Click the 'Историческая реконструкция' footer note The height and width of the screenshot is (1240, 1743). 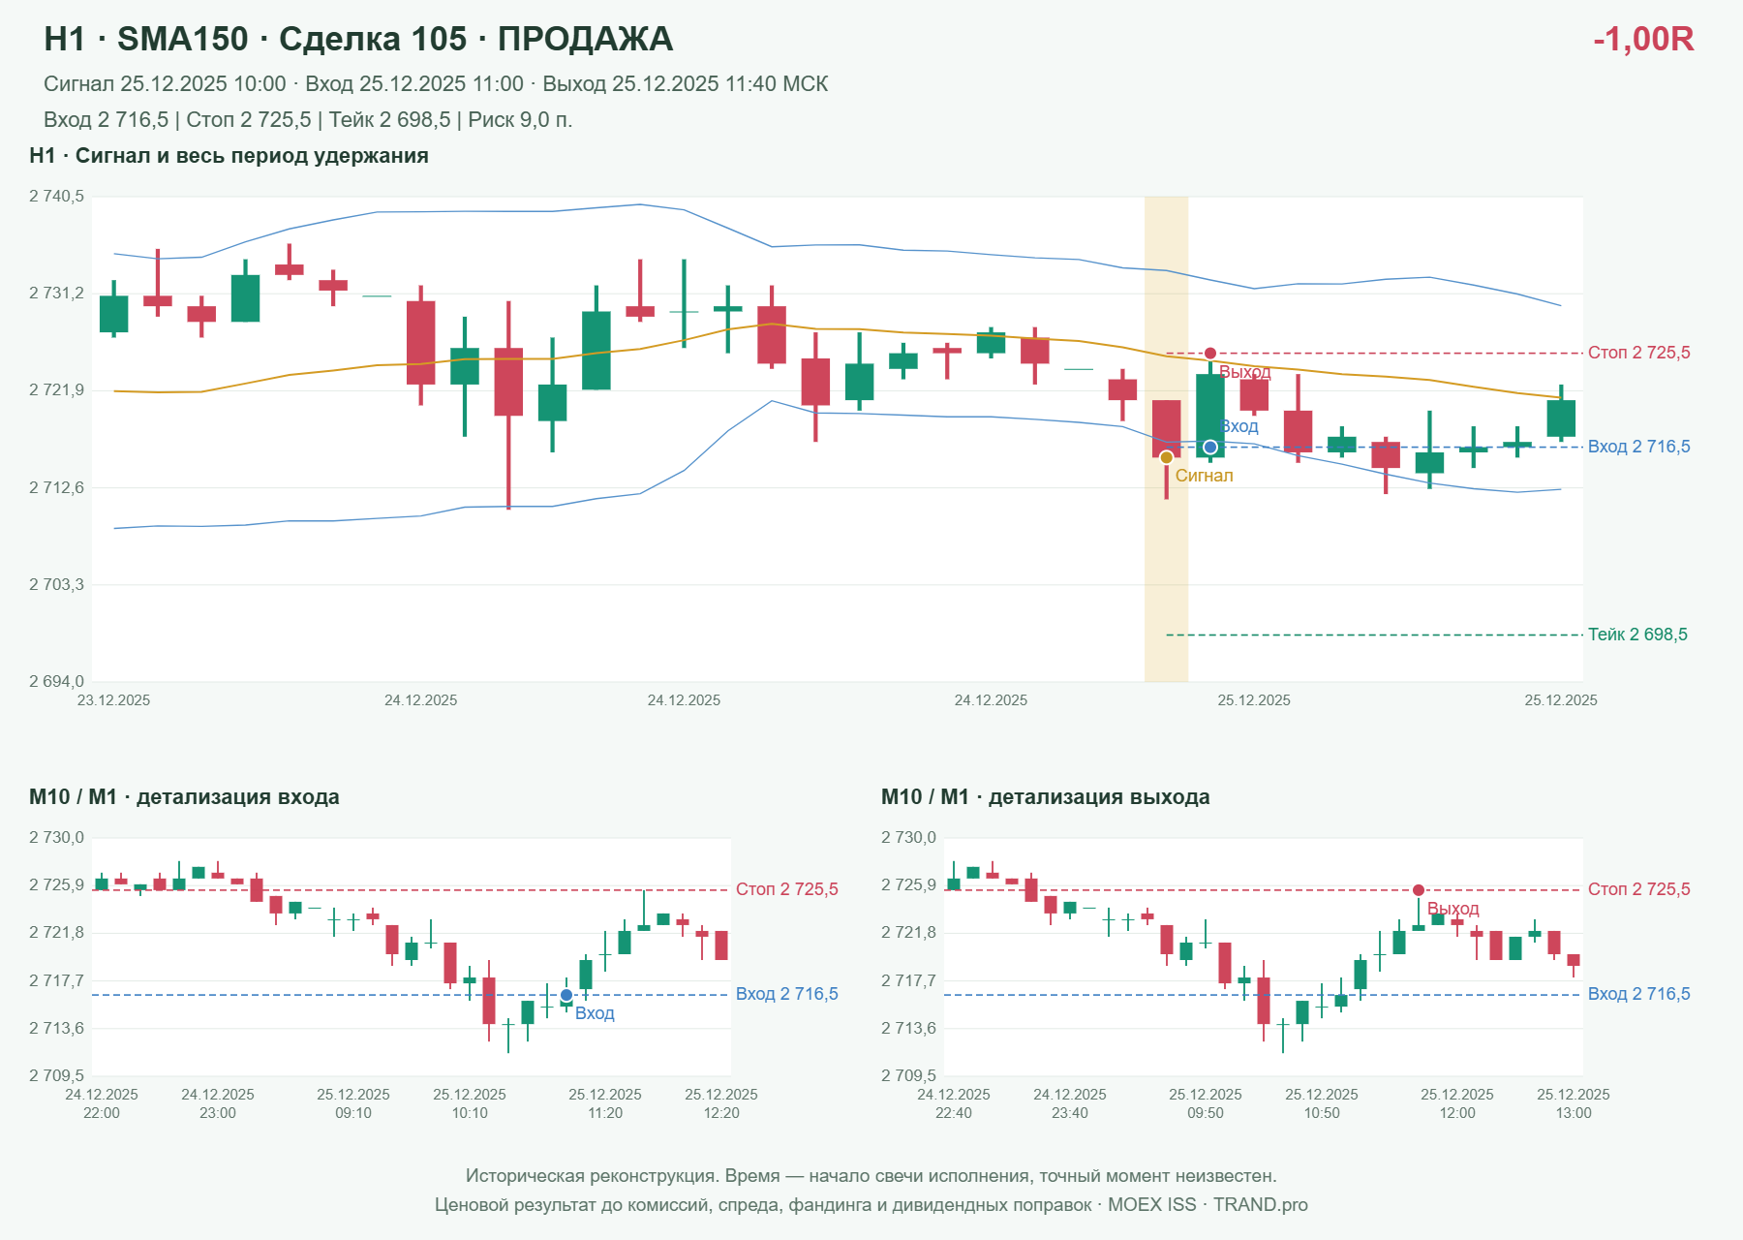pyautogui.click(x=871, y=1176)
